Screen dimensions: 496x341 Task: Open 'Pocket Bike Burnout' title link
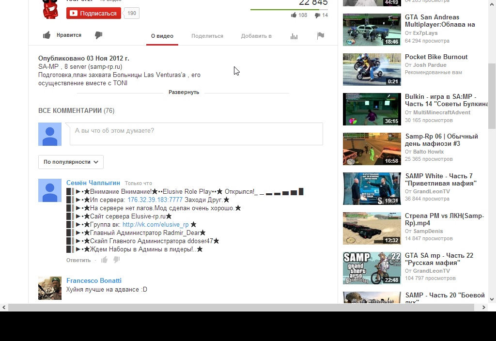tap(436, 57)
